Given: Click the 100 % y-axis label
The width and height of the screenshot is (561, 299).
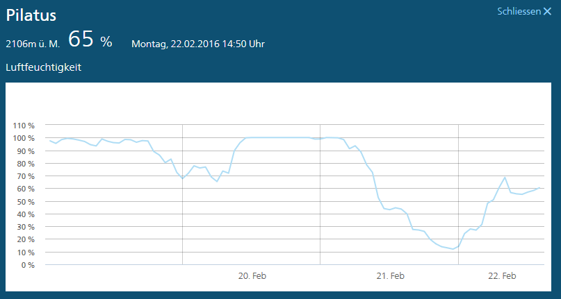Looking at the screenshot, I should tap(28, 138).
